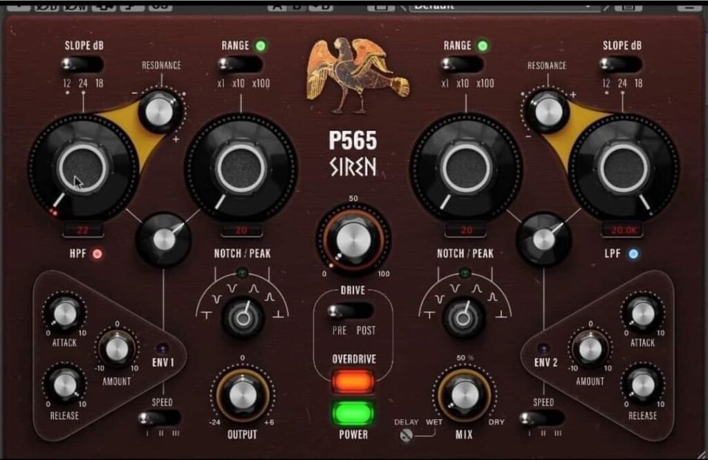Click the LPF blue LED indicator

(x=633, y=254)
